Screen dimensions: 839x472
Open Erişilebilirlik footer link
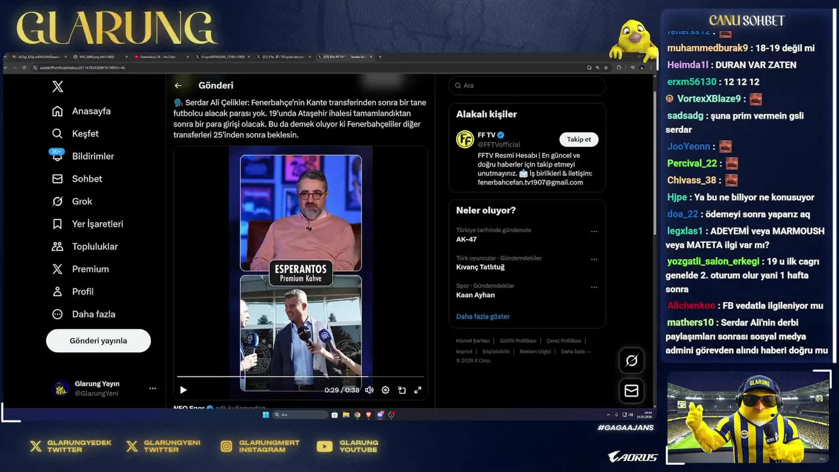(496, 351)
